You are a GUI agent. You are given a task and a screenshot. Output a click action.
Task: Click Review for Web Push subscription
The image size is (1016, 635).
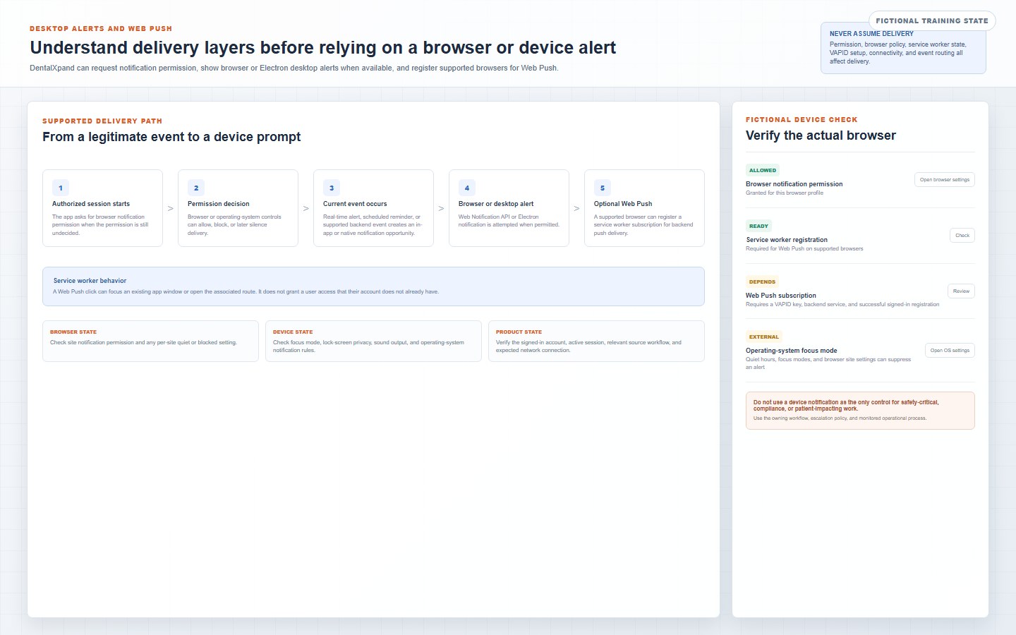click(x=961, y=291)
